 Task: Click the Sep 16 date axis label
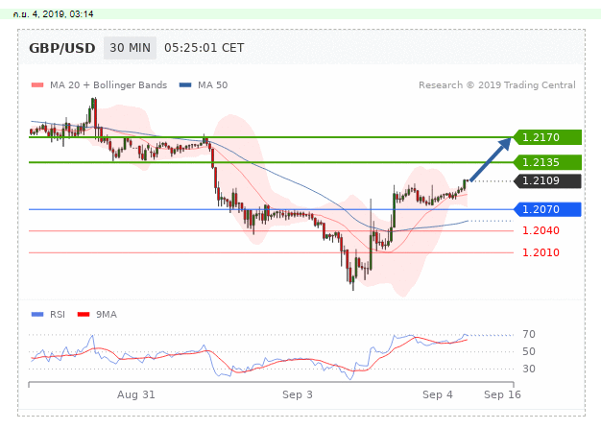[x=502, y=394]
